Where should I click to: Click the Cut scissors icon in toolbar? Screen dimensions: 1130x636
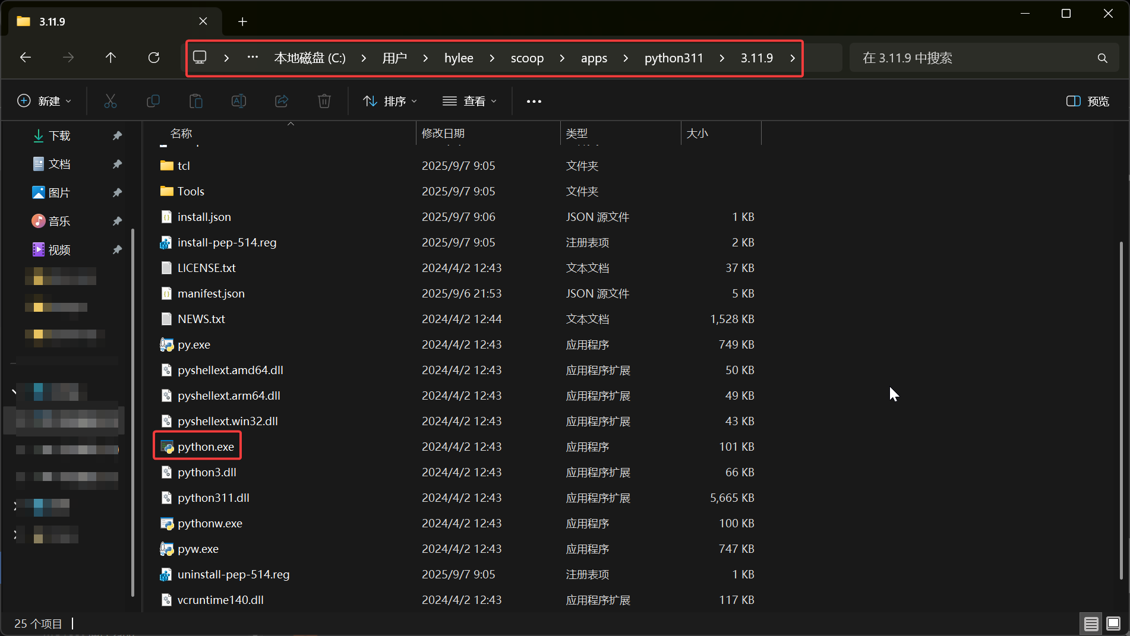[110, 102]
